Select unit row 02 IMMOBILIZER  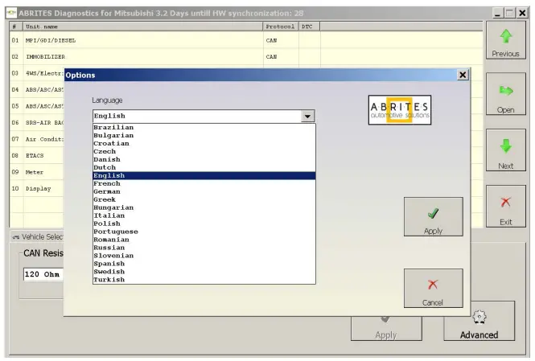point(246,56)
